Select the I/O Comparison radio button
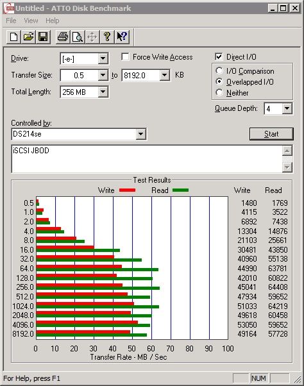 [219, 71]
